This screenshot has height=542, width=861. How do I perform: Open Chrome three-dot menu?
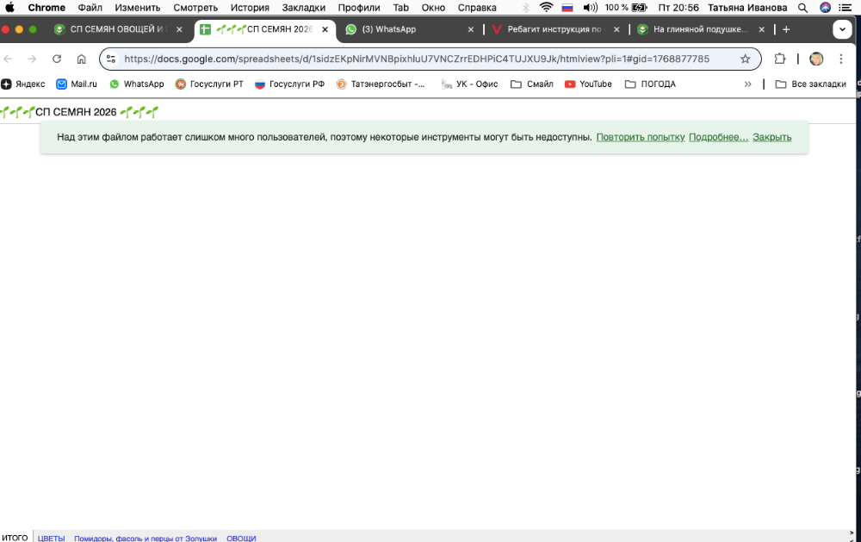(x=841, y=59)
